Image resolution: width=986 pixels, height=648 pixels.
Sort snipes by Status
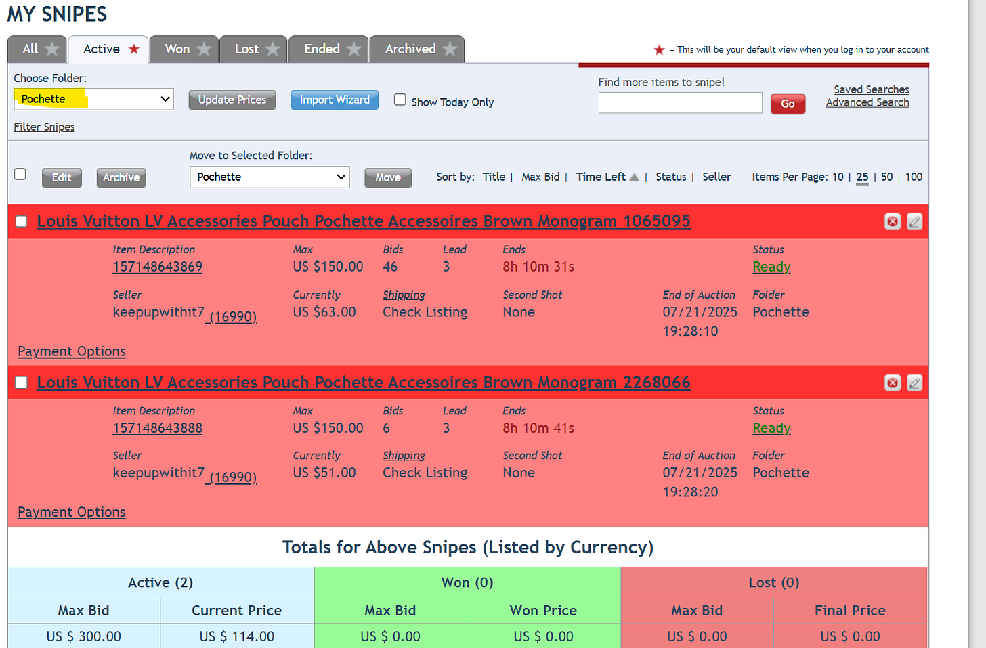click(670, 177)
